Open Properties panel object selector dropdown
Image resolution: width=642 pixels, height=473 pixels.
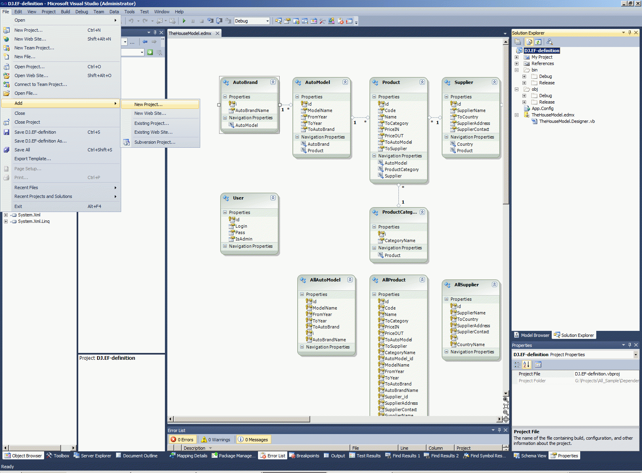click(636, 355)
